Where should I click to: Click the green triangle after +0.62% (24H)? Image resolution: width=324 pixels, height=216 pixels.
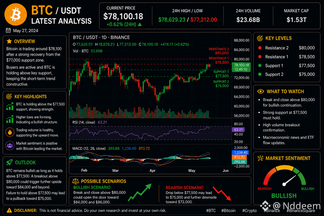140,24
